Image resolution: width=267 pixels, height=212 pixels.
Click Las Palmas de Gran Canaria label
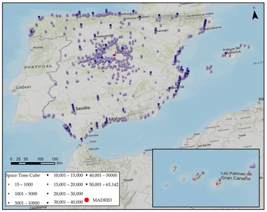(236, 176)
